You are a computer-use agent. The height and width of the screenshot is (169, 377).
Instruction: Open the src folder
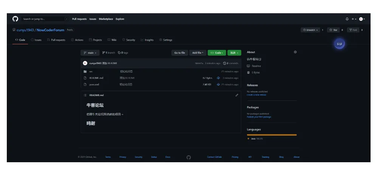pyautogui.click(x=91, y=72)
